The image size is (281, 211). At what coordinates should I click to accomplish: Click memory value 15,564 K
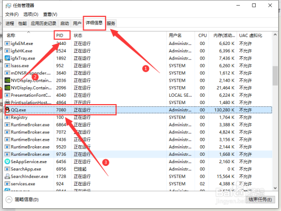(x=225, y=176)
